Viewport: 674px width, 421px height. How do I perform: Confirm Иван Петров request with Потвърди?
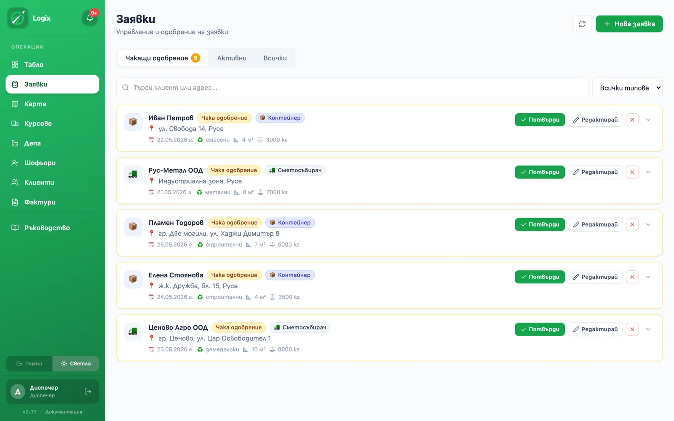(540, 120)
